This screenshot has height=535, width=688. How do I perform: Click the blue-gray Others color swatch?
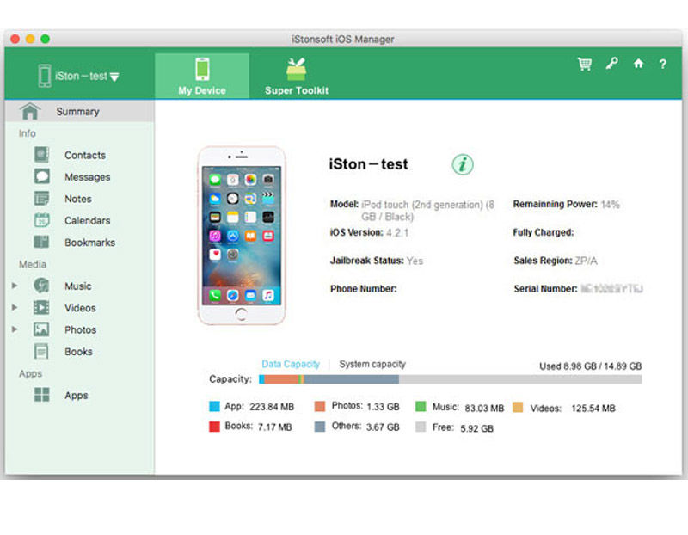pos(320,427)
